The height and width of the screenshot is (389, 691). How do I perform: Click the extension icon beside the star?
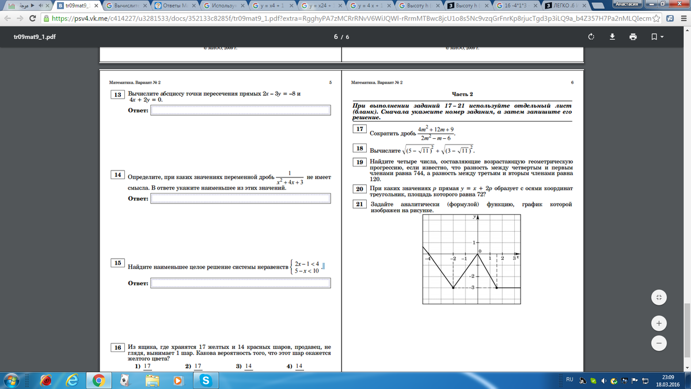coord(670,18)
